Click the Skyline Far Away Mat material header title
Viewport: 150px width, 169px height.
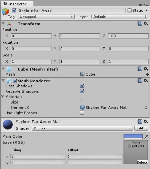[x=38, y=122]
